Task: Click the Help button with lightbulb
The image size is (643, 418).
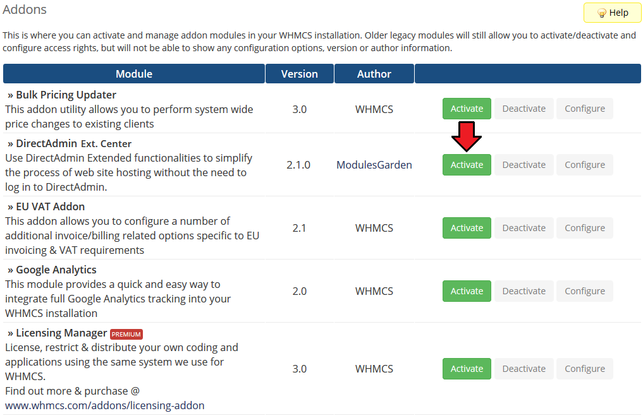Action: (612, 13)
